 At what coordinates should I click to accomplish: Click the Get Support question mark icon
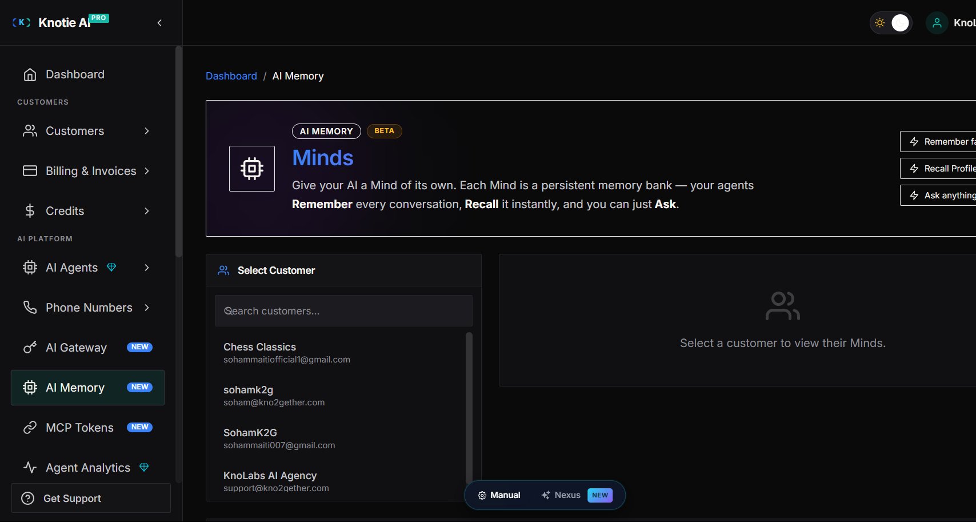coord(27,499)
